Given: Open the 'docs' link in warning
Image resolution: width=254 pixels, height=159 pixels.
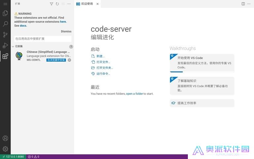Looking at the screenshot, I should coord(23,26).
